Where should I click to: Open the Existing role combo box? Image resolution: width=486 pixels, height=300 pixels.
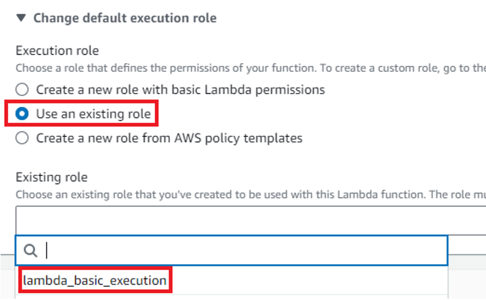[x=251, y=220]
